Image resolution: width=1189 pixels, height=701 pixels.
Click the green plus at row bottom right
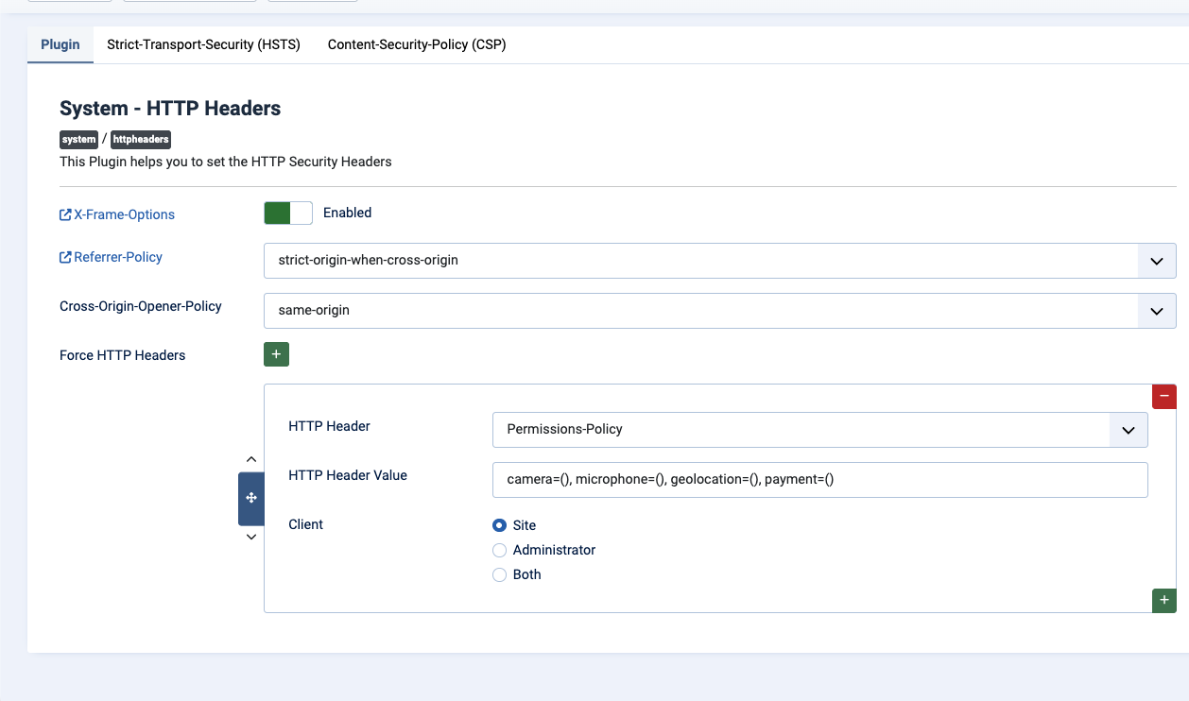click(x=1163, y=600)
